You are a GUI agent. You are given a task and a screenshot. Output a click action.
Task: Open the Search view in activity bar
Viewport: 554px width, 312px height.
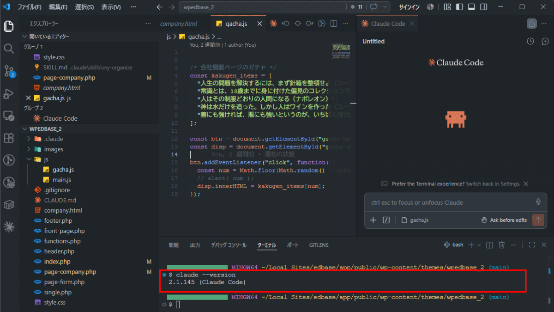coord(8,49)
